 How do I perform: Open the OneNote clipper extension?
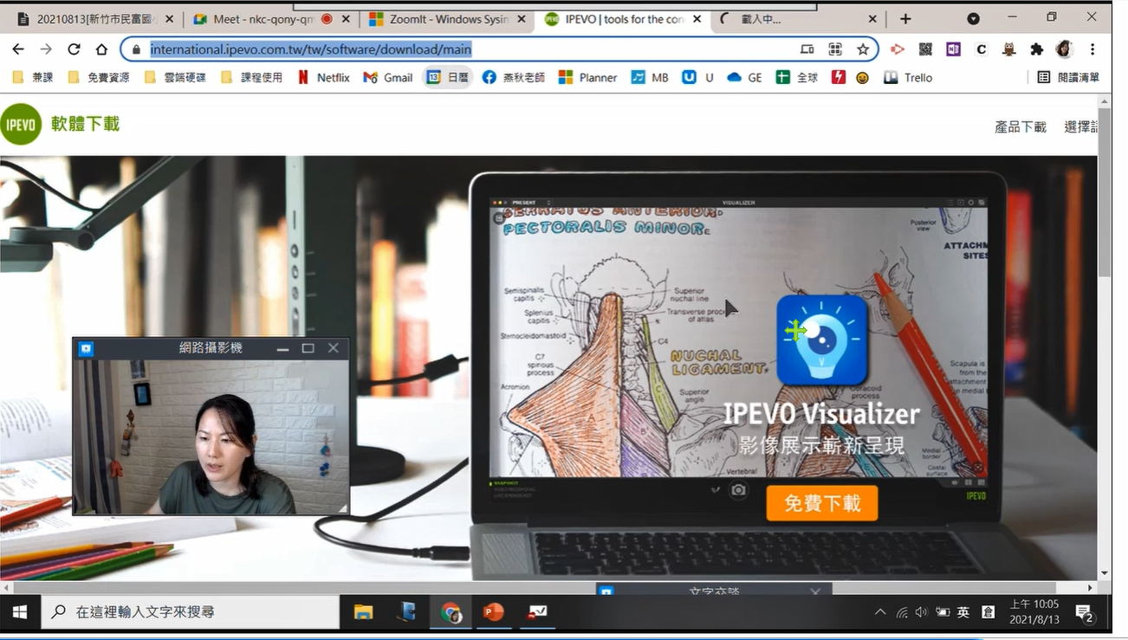pyautogui.click(x=953, y=49)
